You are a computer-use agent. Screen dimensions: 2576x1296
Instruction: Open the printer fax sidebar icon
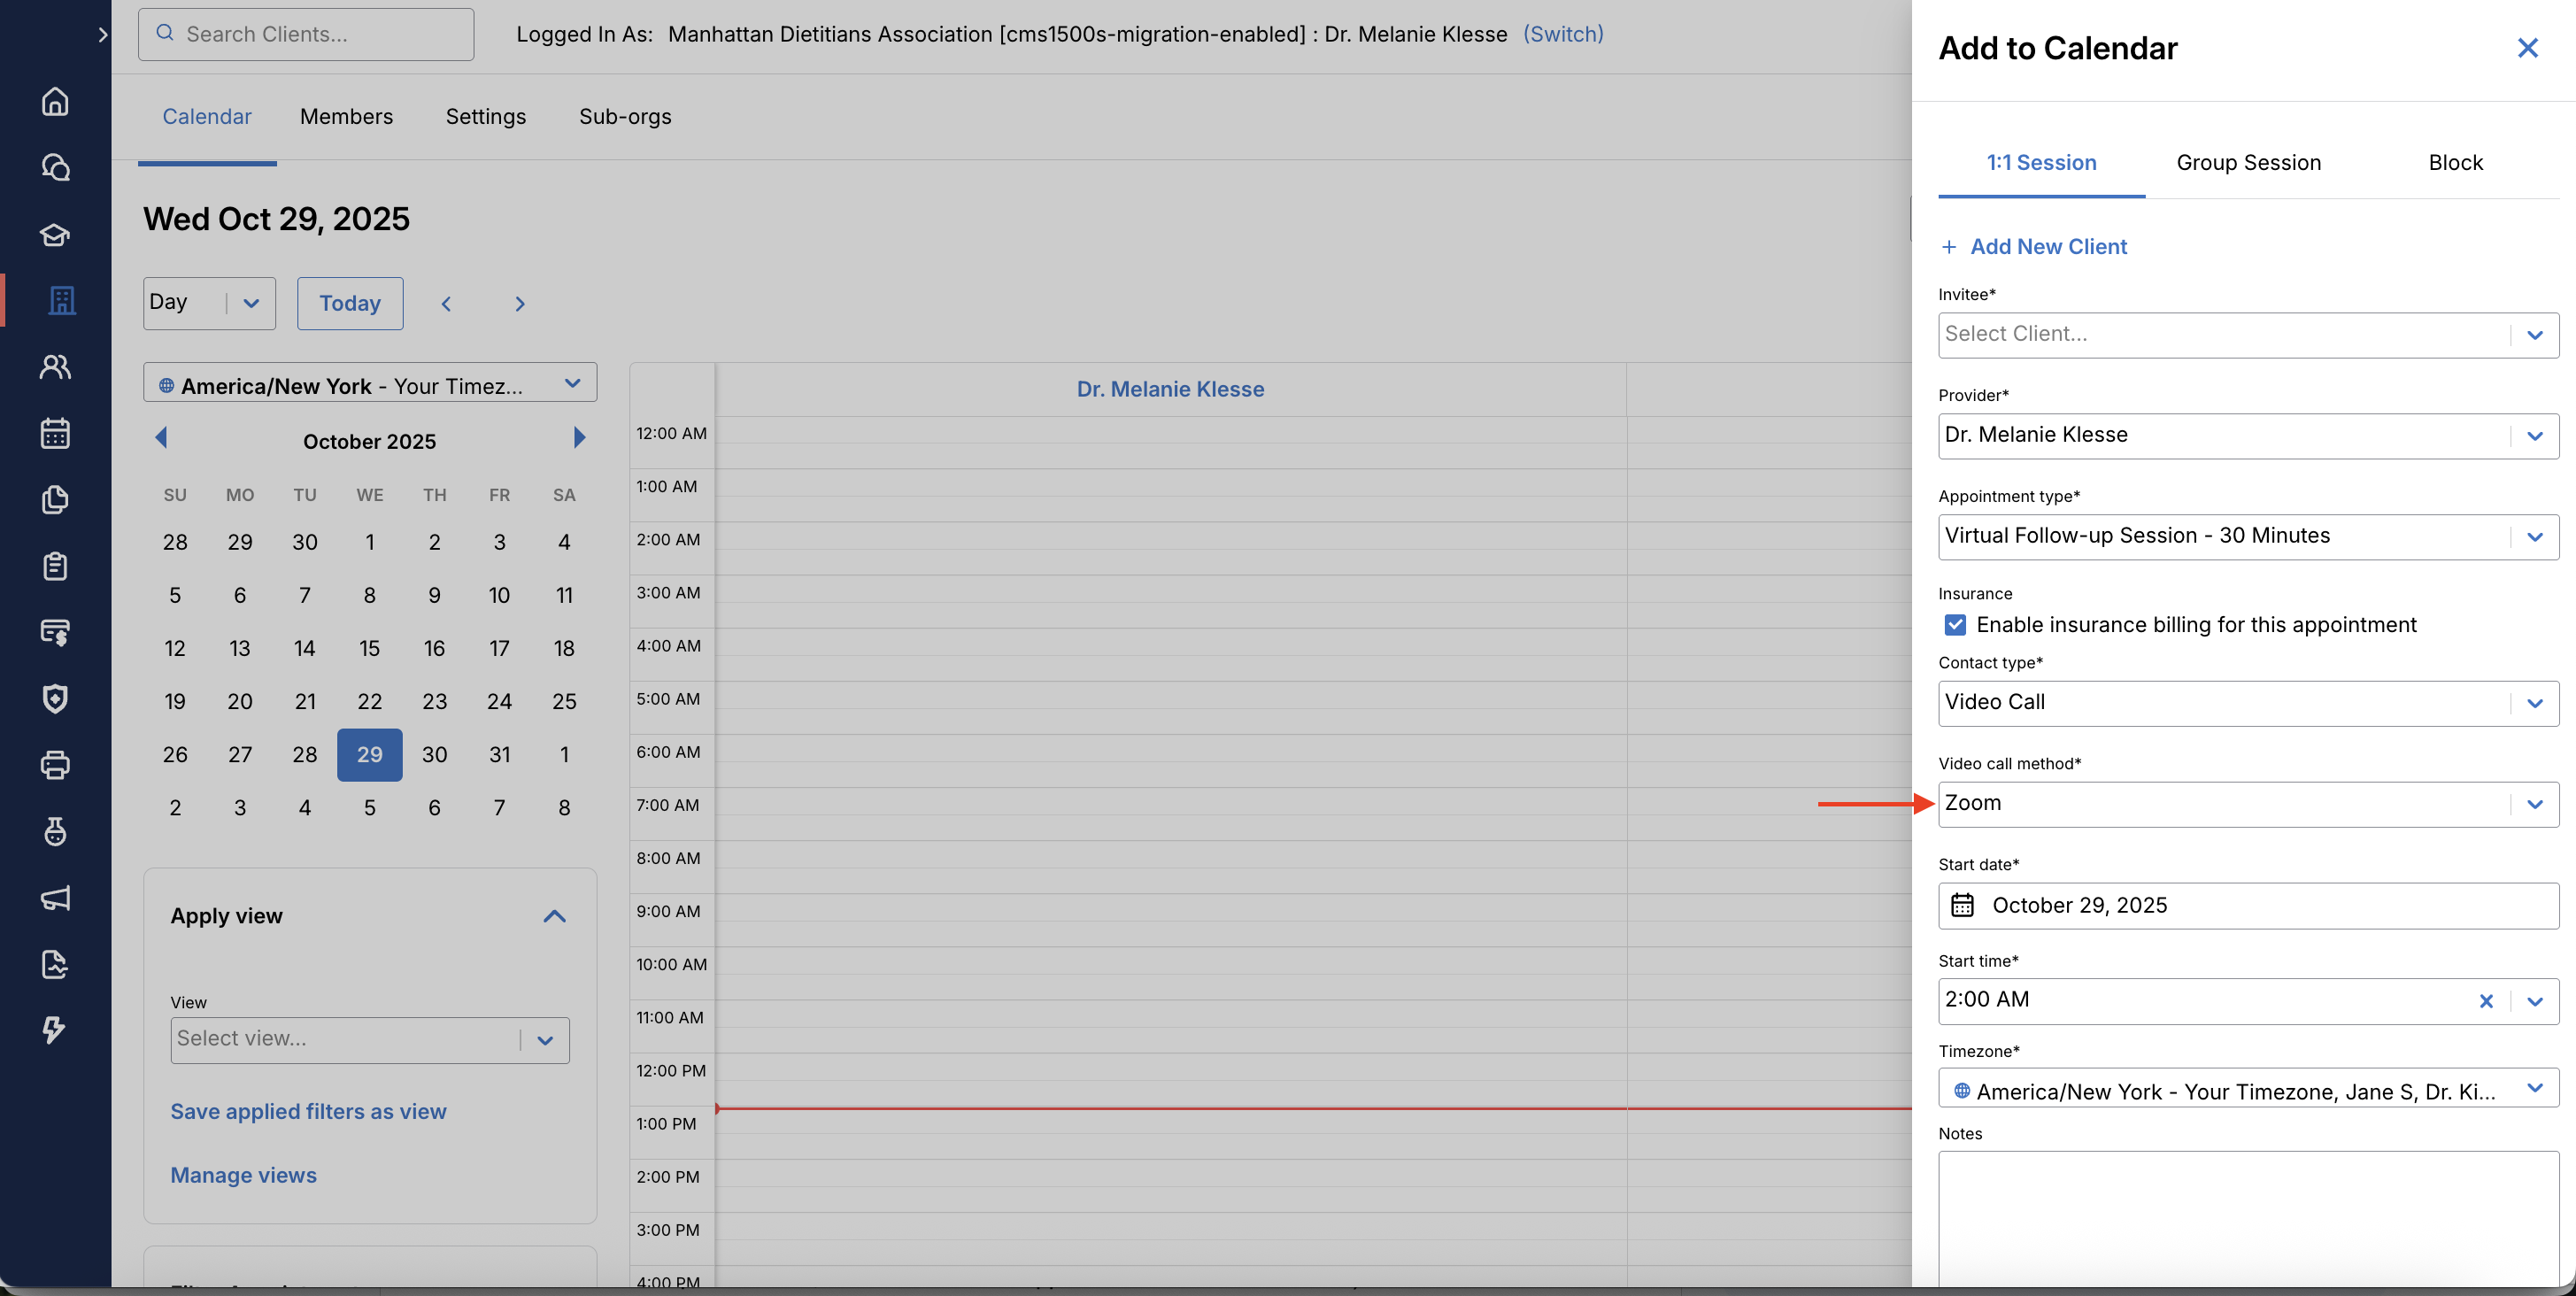pyautogui.click(x=55, y=765)
